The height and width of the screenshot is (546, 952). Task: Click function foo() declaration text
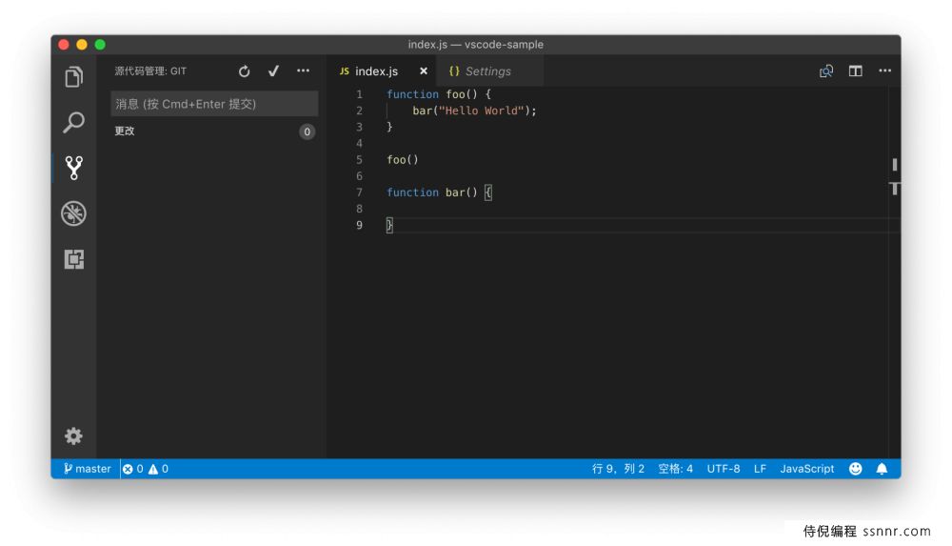click(431, 94)
